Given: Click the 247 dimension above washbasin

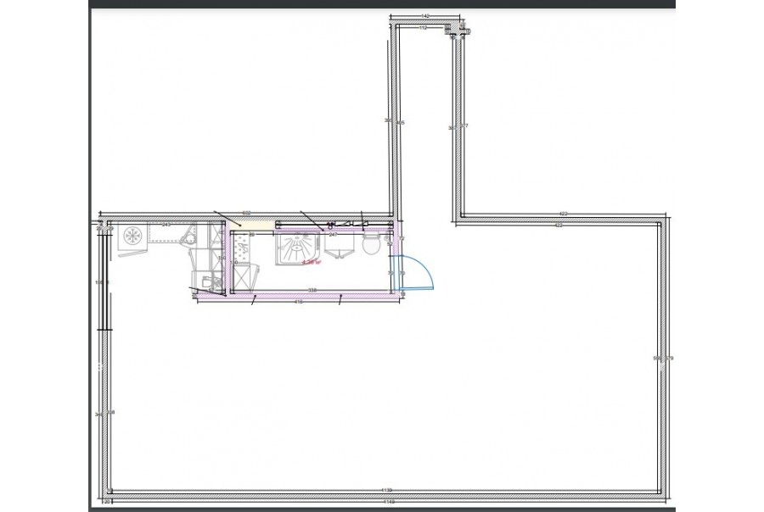Looking at the screenshot, I should click(x=334, y=233).
